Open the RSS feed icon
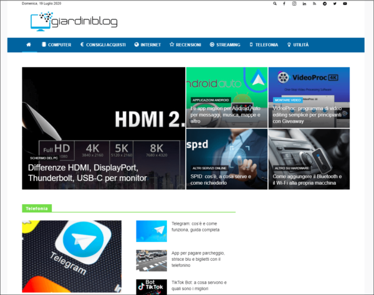374x295 pixels. click(315, 4)
